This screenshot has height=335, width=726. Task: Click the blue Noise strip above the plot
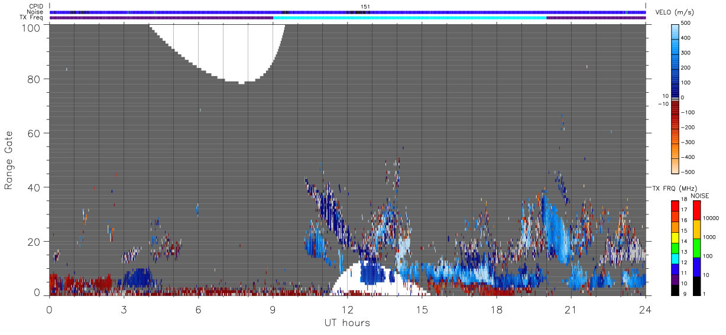tap(348, 12)
